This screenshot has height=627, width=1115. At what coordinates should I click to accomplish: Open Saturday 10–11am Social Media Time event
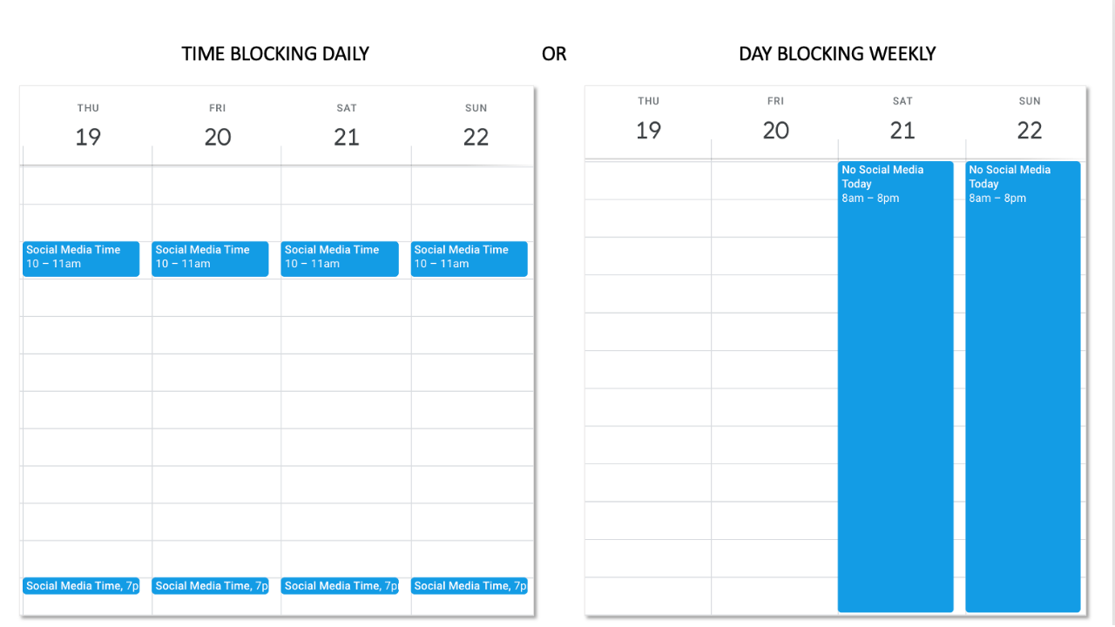(x=340, y=259)
